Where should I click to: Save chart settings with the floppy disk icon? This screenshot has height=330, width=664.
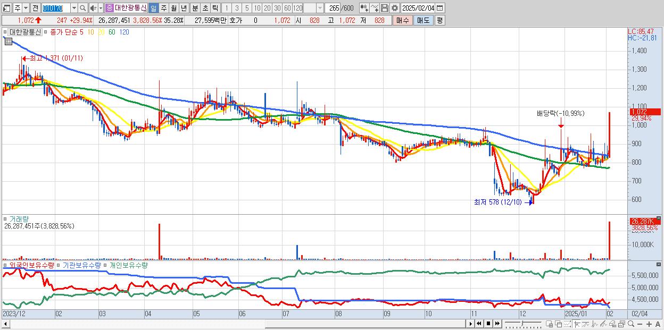point(385,8)
